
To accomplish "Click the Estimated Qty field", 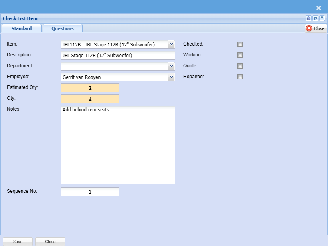I will (90, 88).
